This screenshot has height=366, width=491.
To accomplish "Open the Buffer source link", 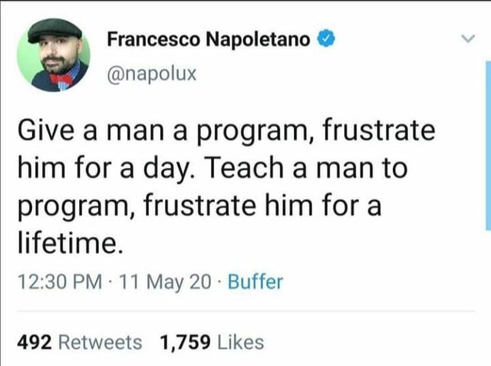I will point(255,282).
